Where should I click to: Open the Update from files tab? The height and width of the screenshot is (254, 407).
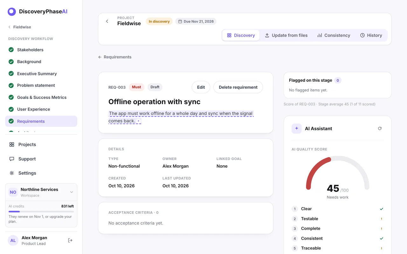coord(286,35)
